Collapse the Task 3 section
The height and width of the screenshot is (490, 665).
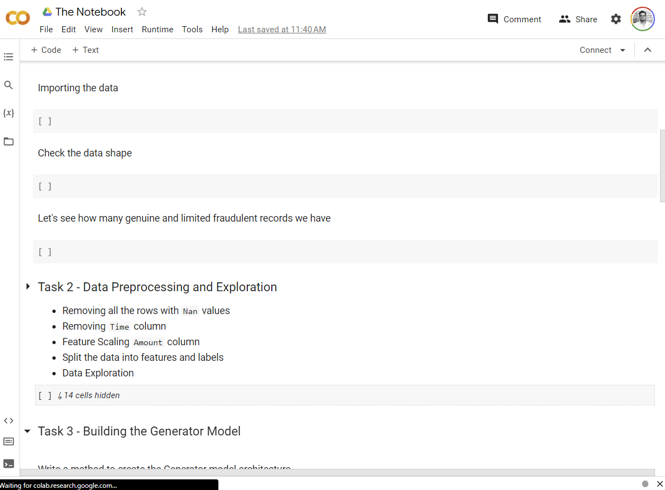pyautogui.click(x=27, y=432)
